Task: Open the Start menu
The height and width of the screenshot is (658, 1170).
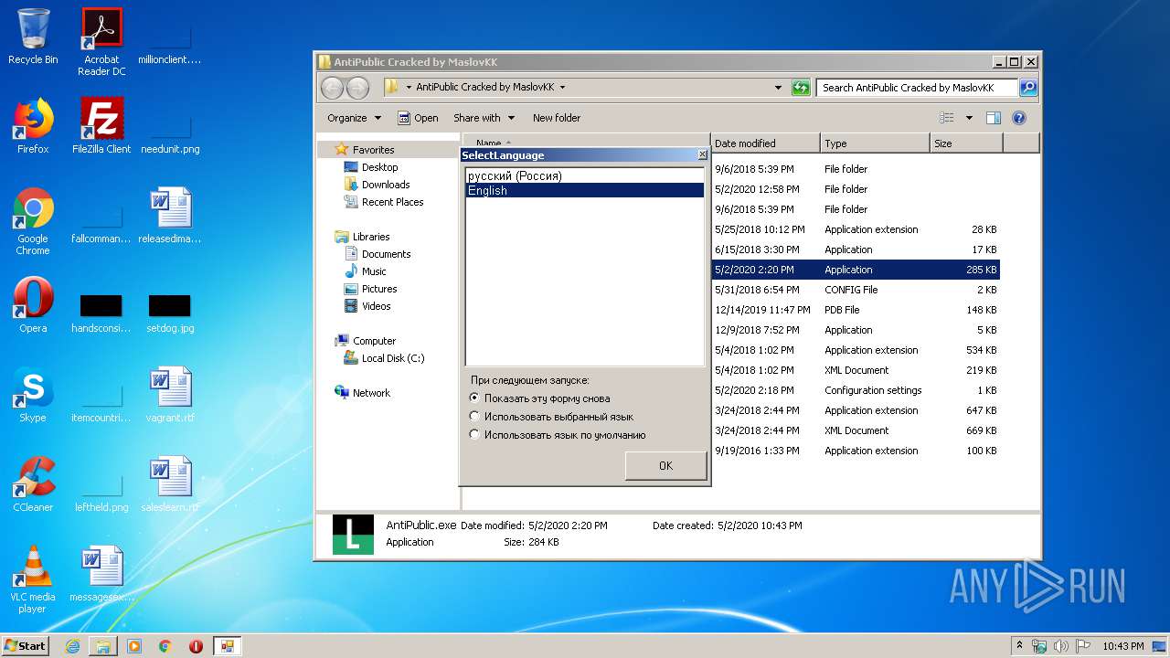Action: 25,646
